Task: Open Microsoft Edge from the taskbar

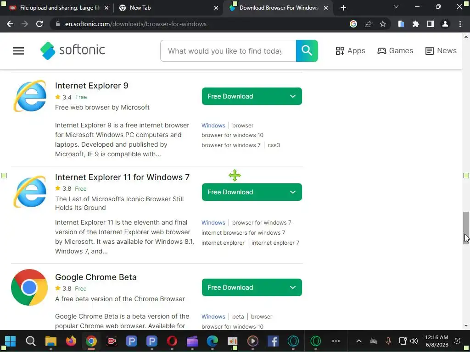Action: pyautogui.click(x=212, y=341)
